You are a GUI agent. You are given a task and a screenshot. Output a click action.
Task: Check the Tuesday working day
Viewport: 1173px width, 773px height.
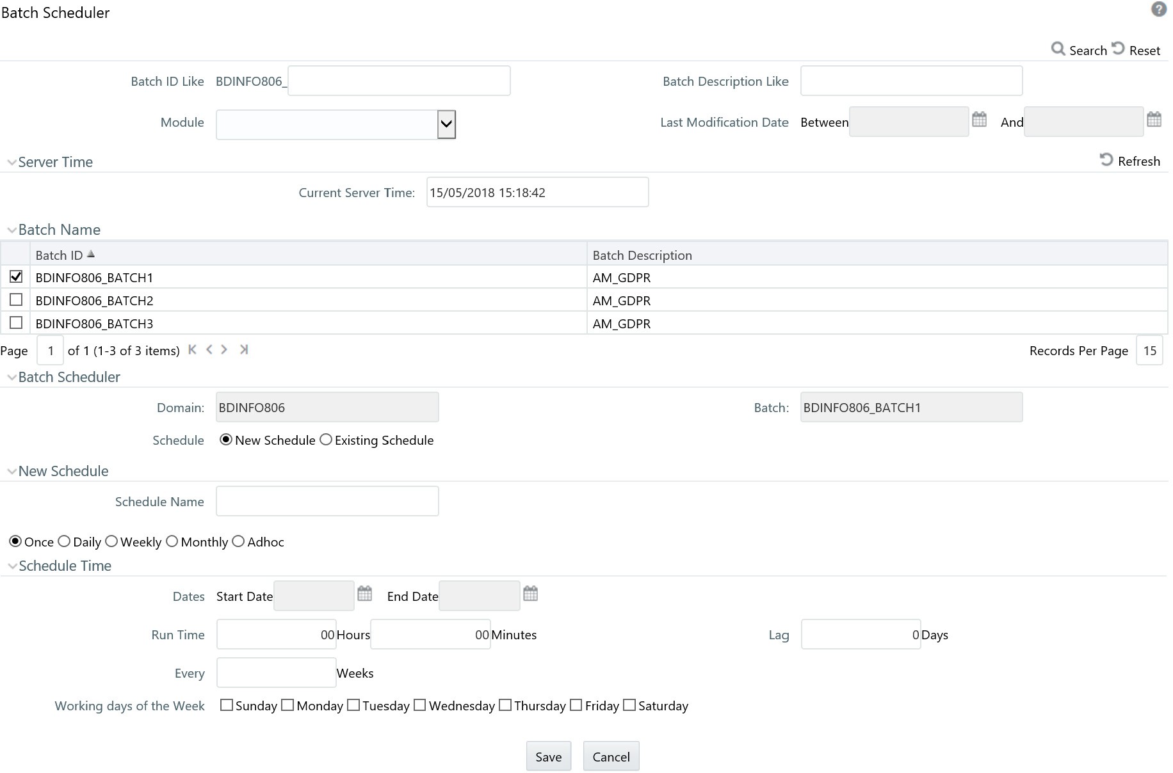pyautogui.click(x=353, y=705)
